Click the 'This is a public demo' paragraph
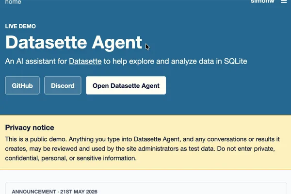 142,148
